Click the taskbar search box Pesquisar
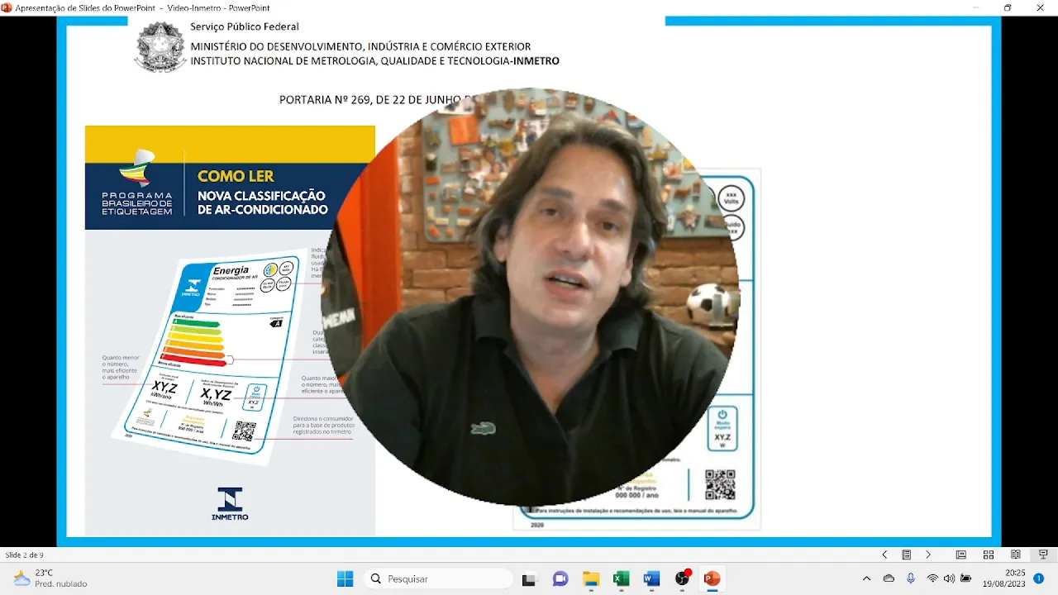 tap(438, 578)
